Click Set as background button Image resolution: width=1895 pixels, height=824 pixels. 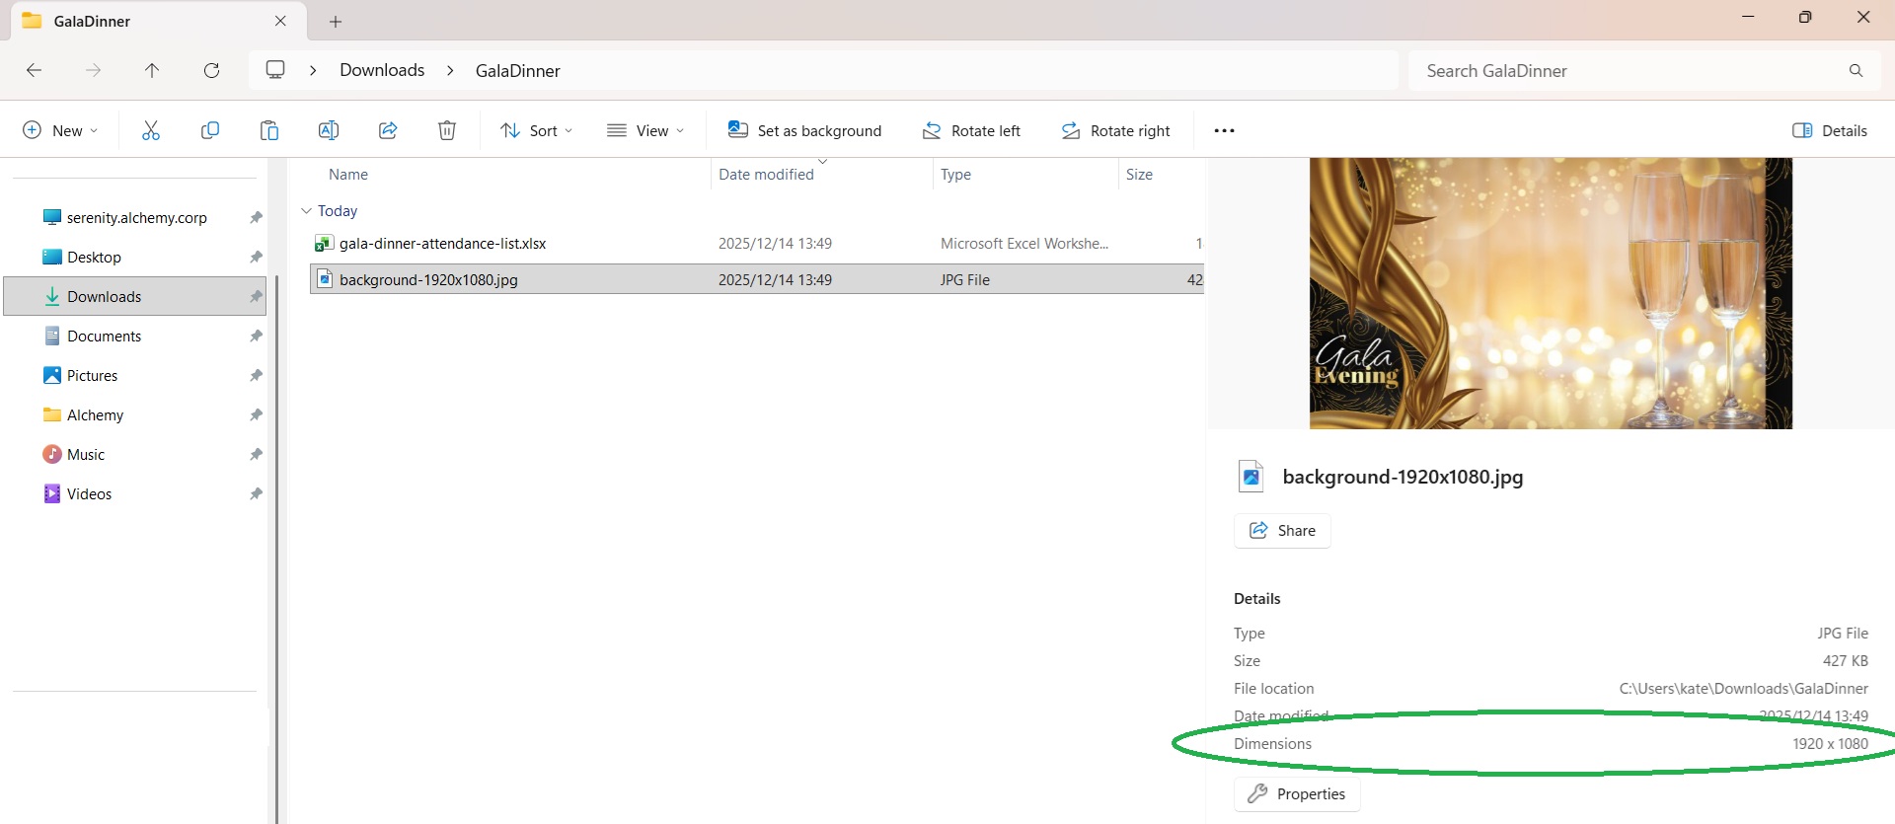804,130
